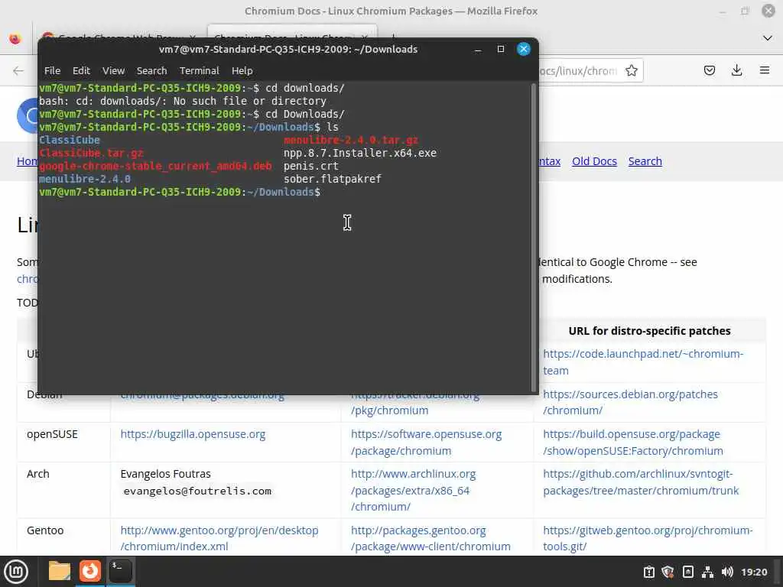Click the openSUSE row label
The height and width of the screenshot is (587, 783).
[x=52, y=434]
